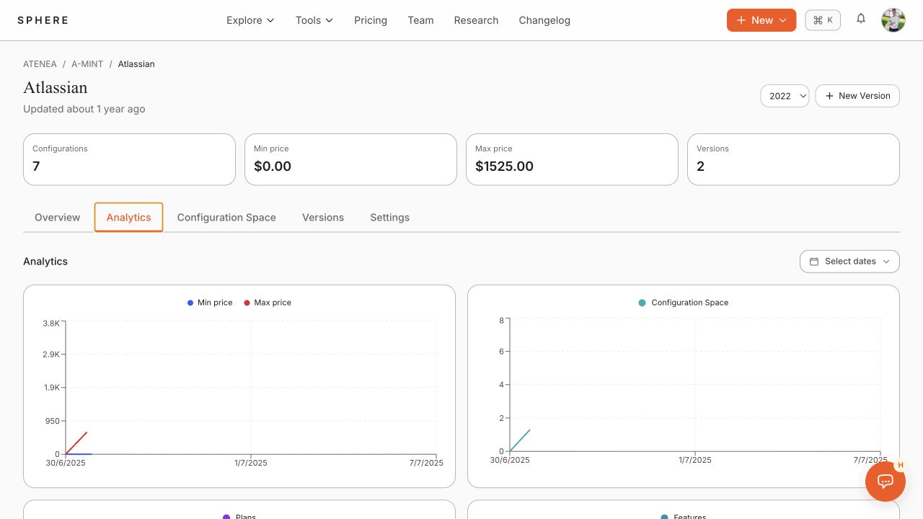Click 'Updated about 1 year ago' text
923x519 pixels.
(84, 110)
